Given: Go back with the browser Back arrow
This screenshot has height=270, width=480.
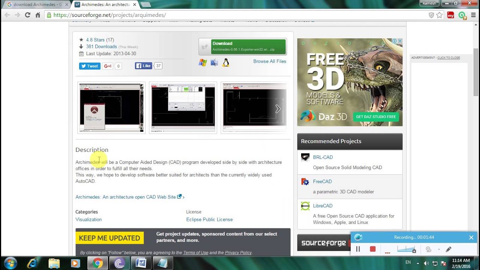Looking at the screenshot, I should (x=7, y=15).
